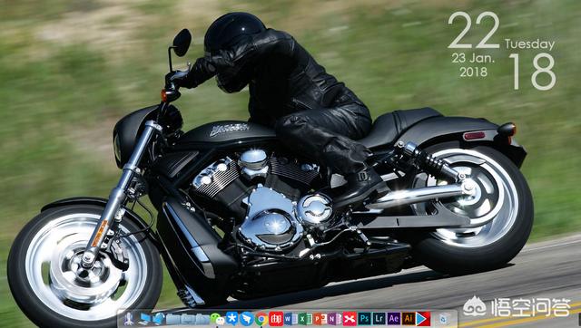581x328 pixels.
Task: Open Microsoft OneNote icon
Action: pyautogui.click(x=335, y=318)
